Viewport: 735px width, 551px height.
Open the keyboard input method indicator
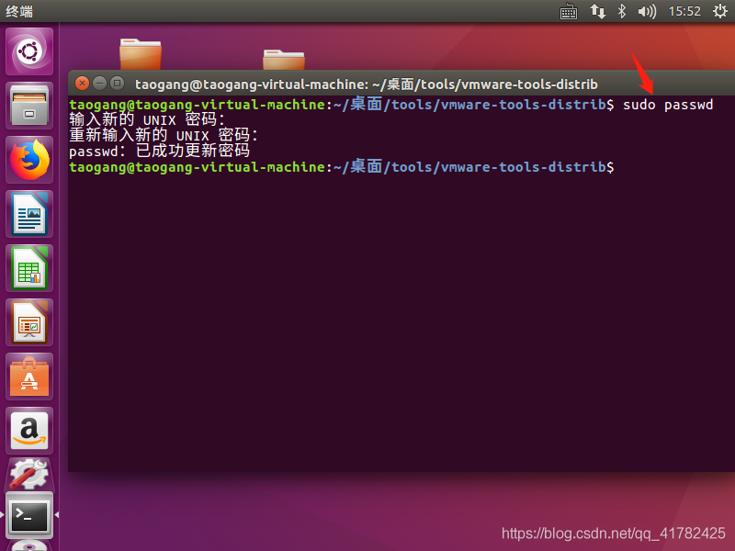pos(569,11)
